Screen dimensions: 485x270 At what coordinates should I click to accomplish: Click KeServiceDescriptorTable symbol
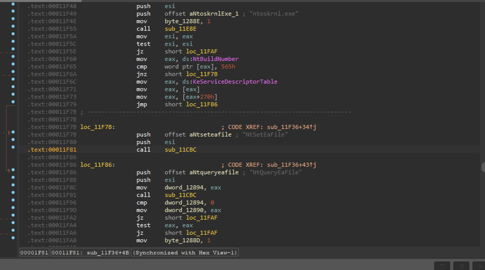tap(235, 82)
